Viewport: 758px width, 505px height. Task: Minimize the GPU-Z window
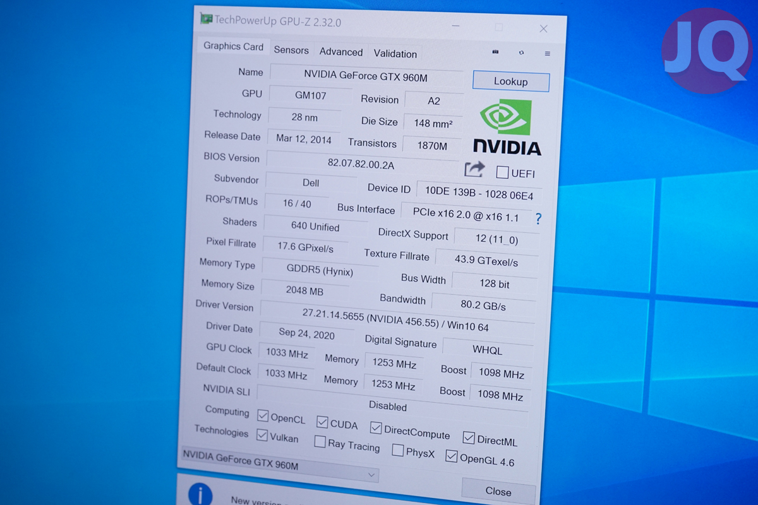click(x=456, y=25)
